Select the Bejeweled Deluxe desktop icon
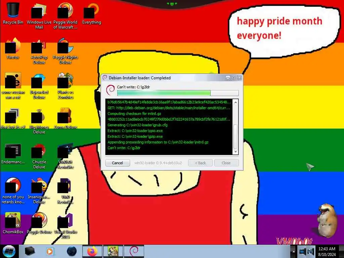 pyautogui.click(x=39, y=86)
